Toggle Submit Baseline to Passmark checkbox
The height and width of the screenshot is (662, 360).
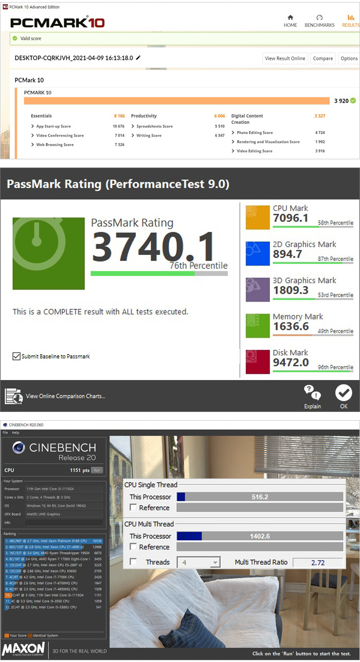click(16, 356)
